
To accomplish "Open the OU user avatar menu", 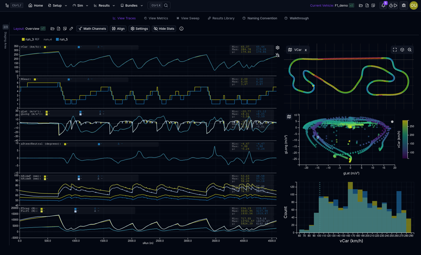I will (x=414, y=5).
